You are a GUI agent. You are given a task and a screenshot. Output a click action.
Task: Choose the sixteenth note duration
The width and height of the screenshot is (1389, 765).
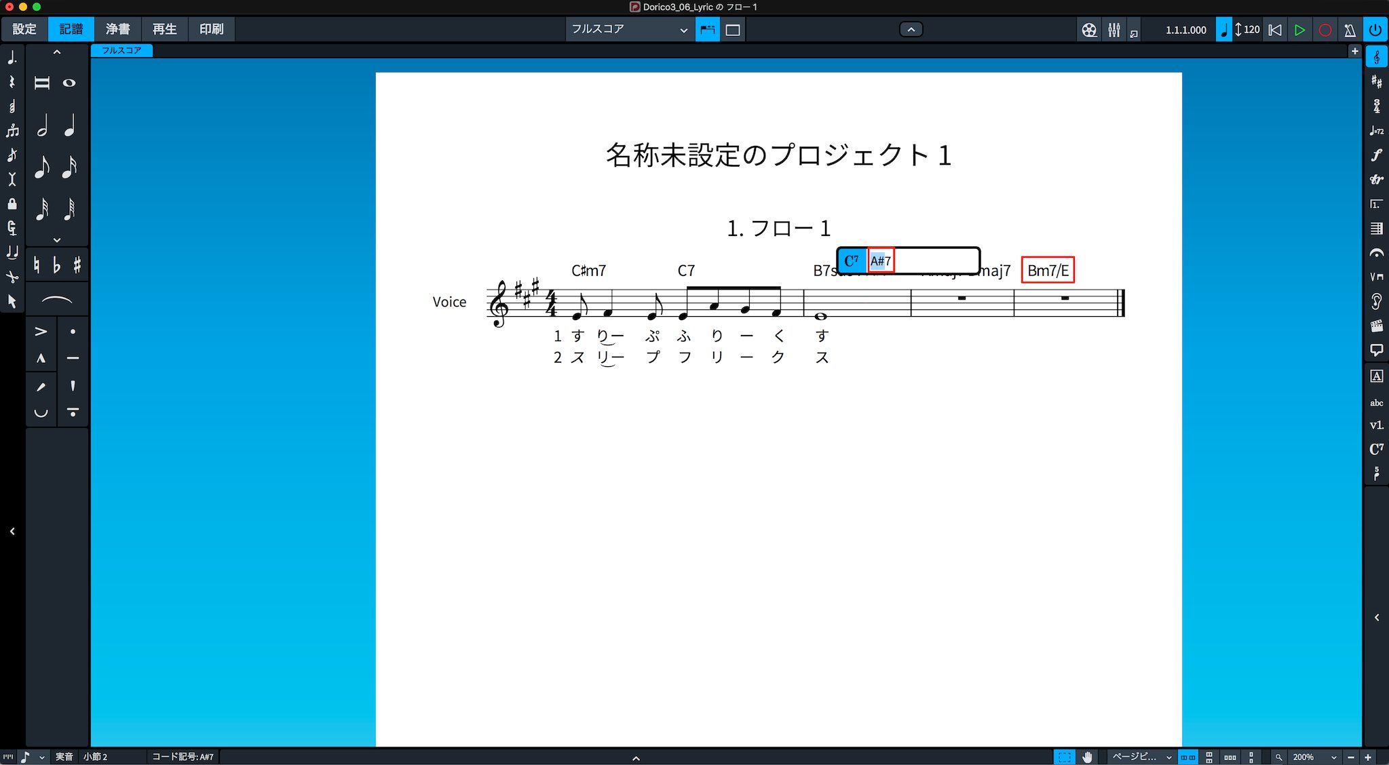click(x=69, y=167)
